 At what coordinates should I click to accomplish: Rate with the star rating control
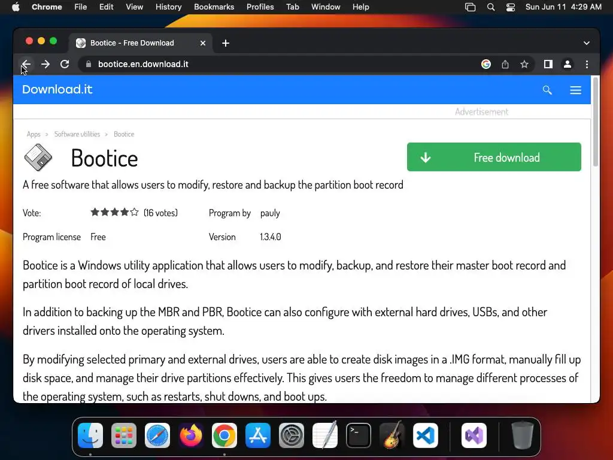pos(114,213)
